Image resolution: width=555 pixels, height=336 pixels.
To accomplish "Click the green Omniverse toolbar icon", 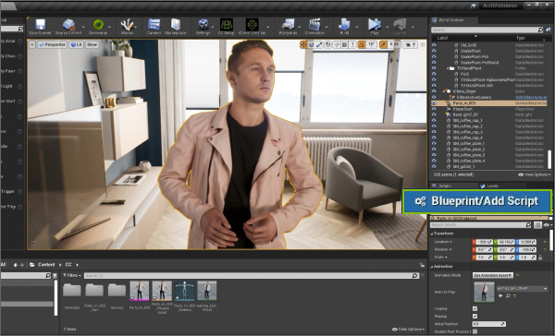I will click(98, 25).
